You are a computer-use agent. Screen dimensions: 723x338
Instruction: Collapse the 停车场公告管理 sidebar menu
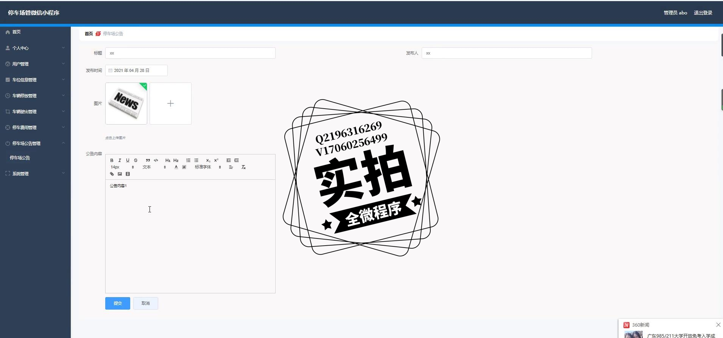35,143
